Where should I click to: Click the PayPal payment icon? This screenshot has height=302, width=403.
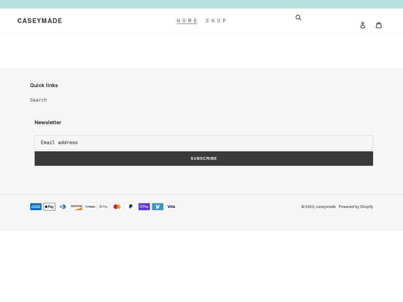[x=131, y=207]
